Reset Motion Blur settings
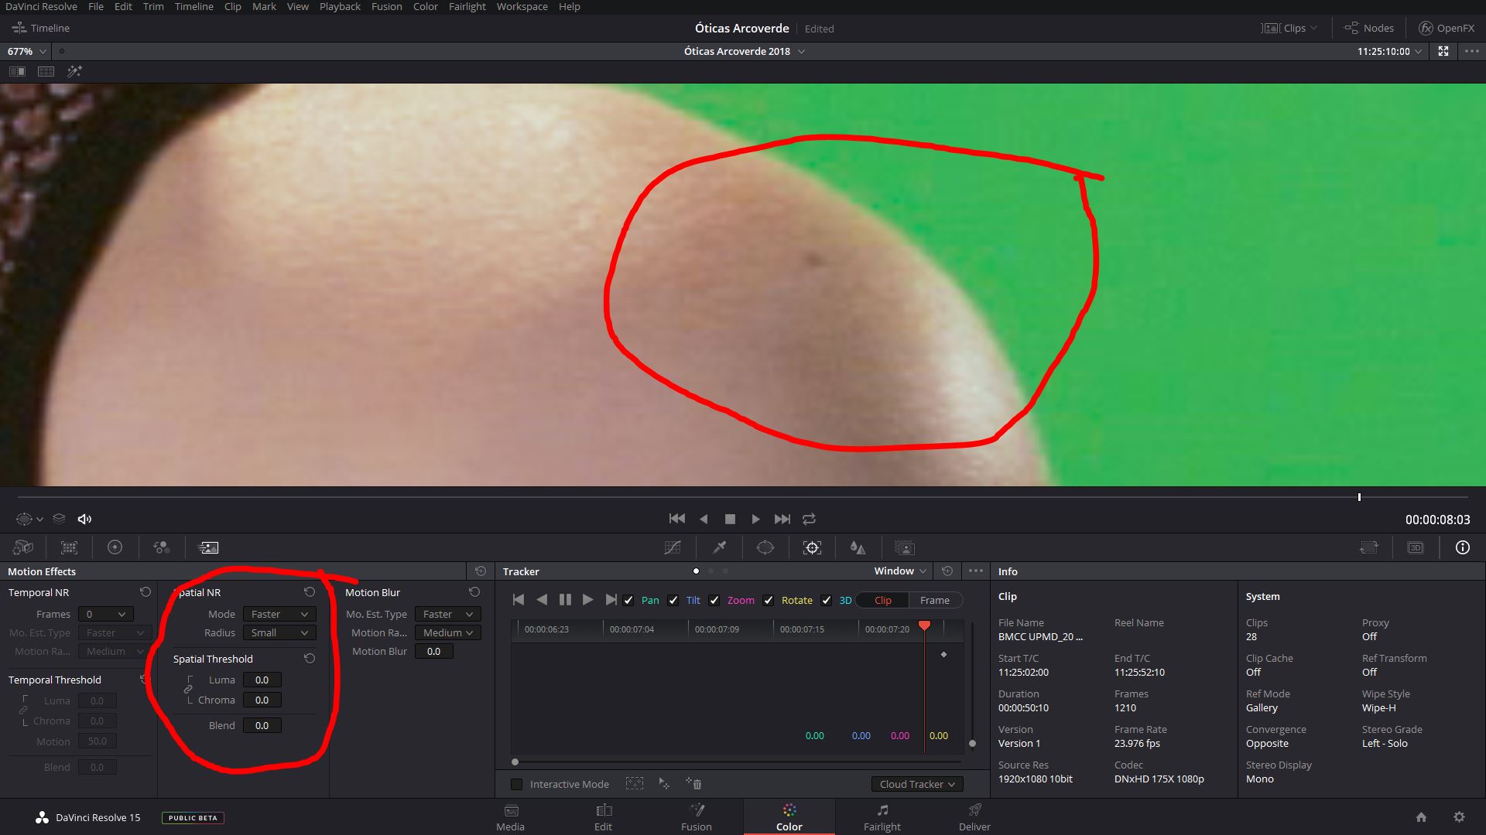Image resolution: width=1486 pixels, height=835 pixels. [474, 592]
